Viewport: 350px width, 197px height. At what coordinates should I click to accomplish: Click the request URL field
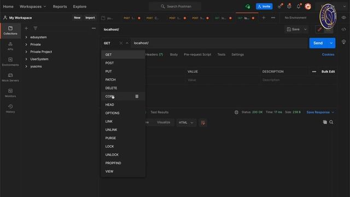pyautogui.click(x=219, y=43)
